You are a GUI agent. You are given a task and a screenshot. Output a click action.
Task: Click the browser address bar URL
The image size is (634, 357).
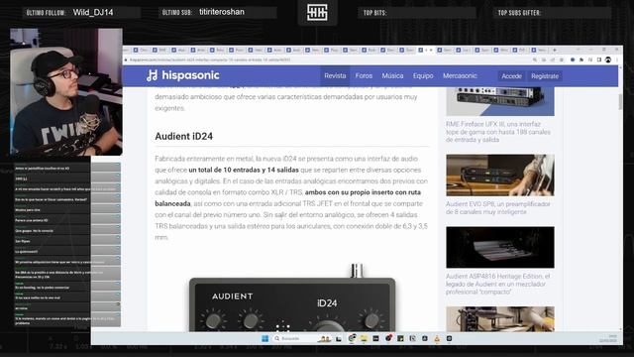point(210,59)
